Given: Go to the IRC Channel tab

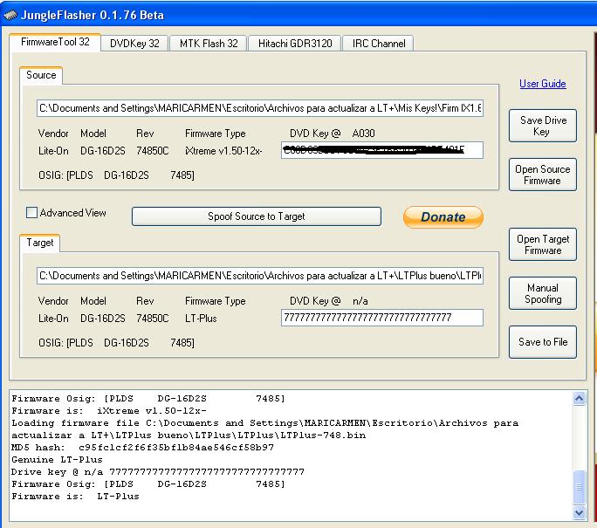Looking at the screenshot, I should click(x=378, y=44).
